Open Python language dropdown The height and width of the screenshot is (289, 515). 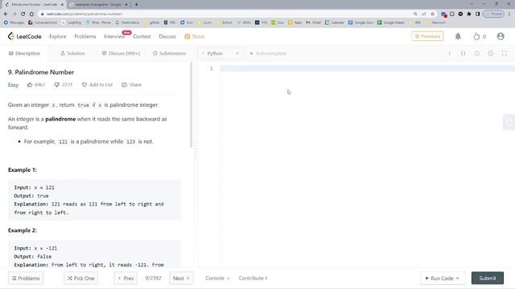click(220, 54)
